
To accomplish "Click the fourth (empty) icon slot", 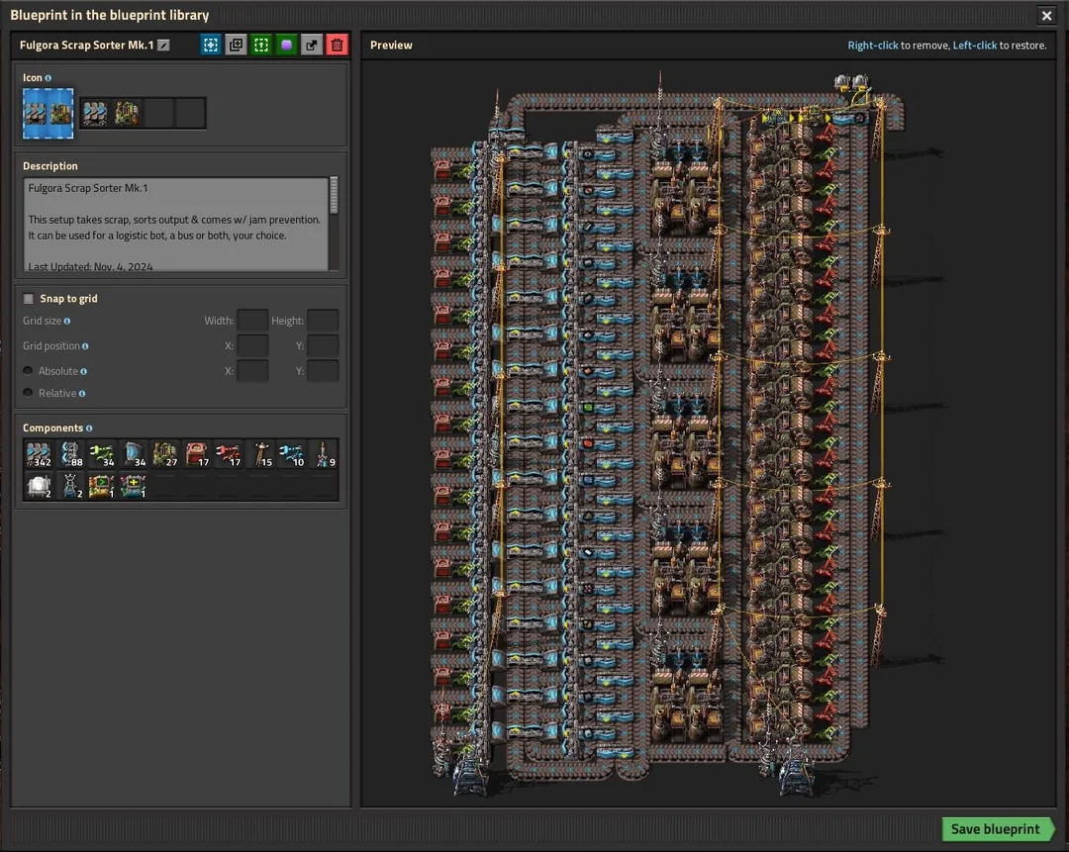I will click(x=190, y=113).
